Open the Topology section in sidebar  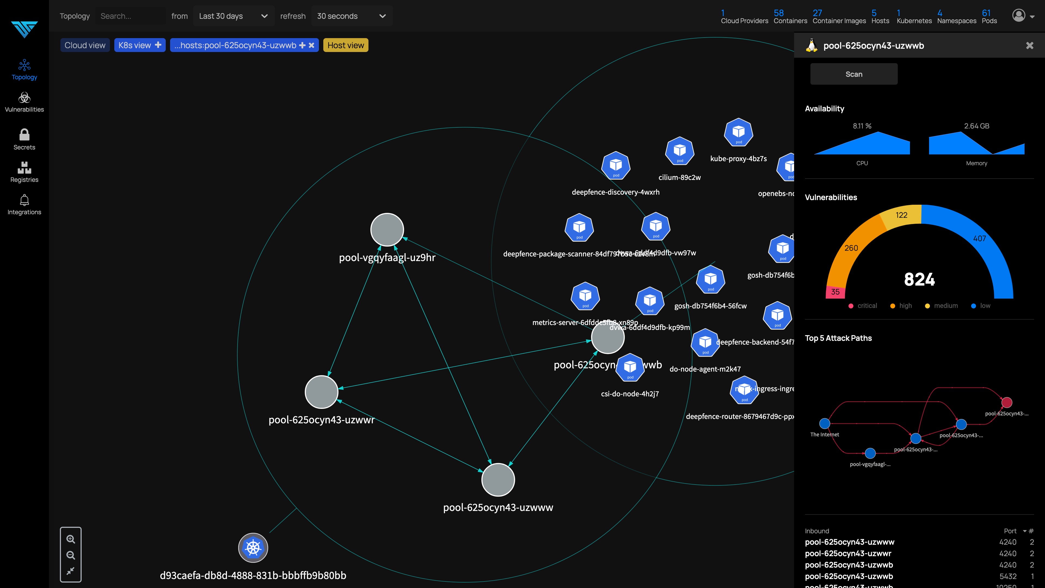click(x=24, y=70)
